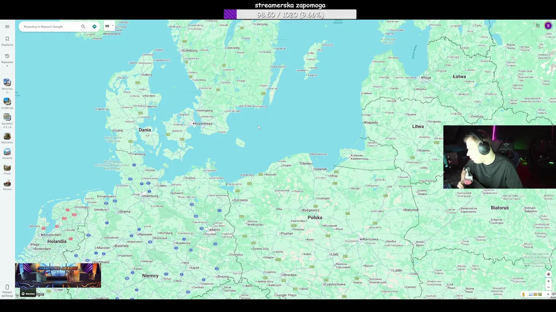556x312 pixels.
Task: Open recent place Andaluzja in the sidebar
Action: click(7, 103)
